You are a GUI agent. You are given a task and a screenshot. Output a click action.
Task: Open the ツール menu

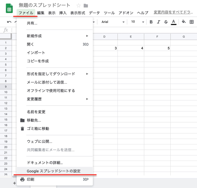pyautogui.click(x=109, y=13)
